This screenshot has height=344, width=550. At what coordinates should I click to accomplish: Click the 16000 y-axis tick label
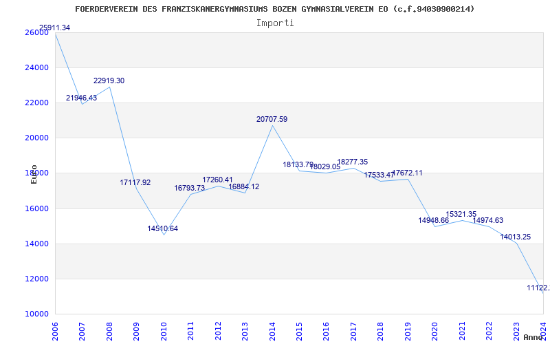[36, 208]
